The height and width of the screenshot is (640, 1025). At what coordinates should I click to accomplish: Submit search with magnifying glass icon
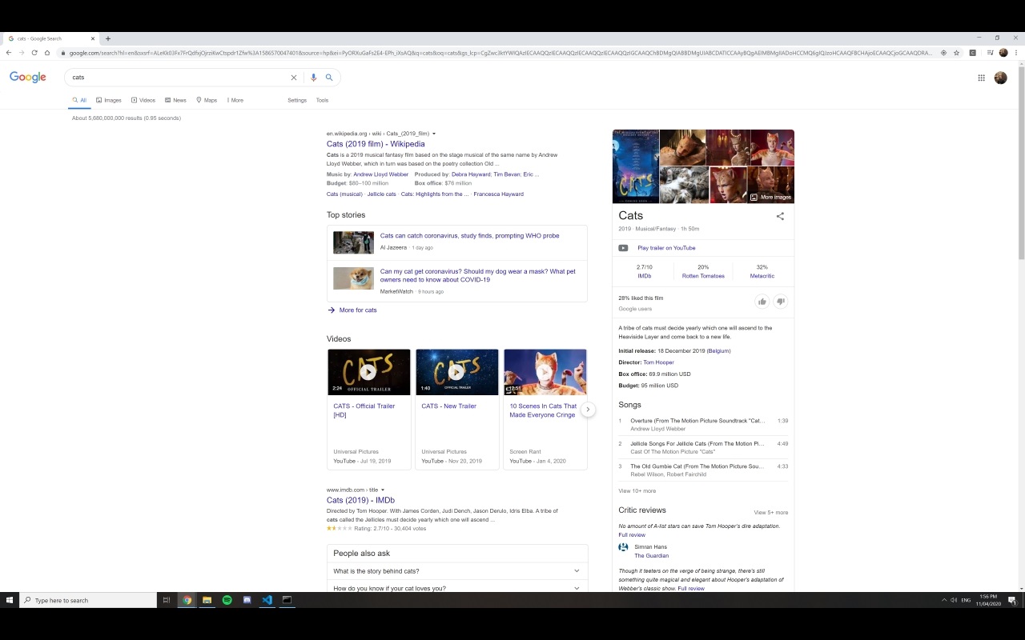(328, 78)
